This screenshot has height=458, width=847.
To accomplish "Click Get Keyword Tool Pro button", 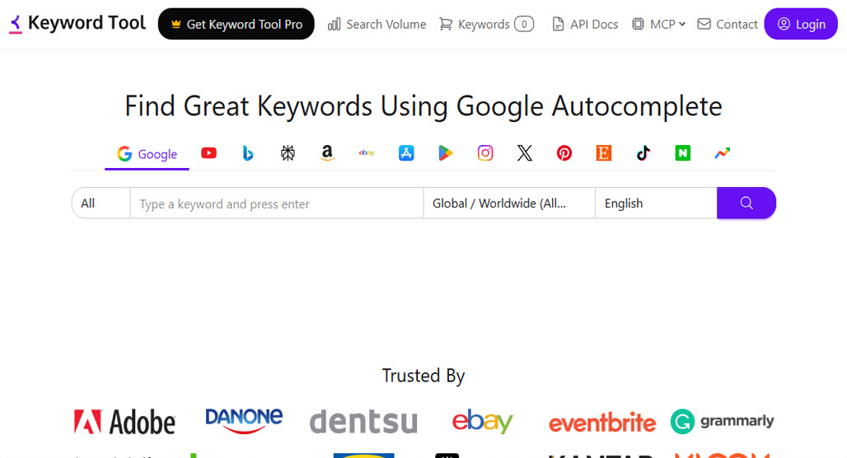I will [x=236, y=24].
